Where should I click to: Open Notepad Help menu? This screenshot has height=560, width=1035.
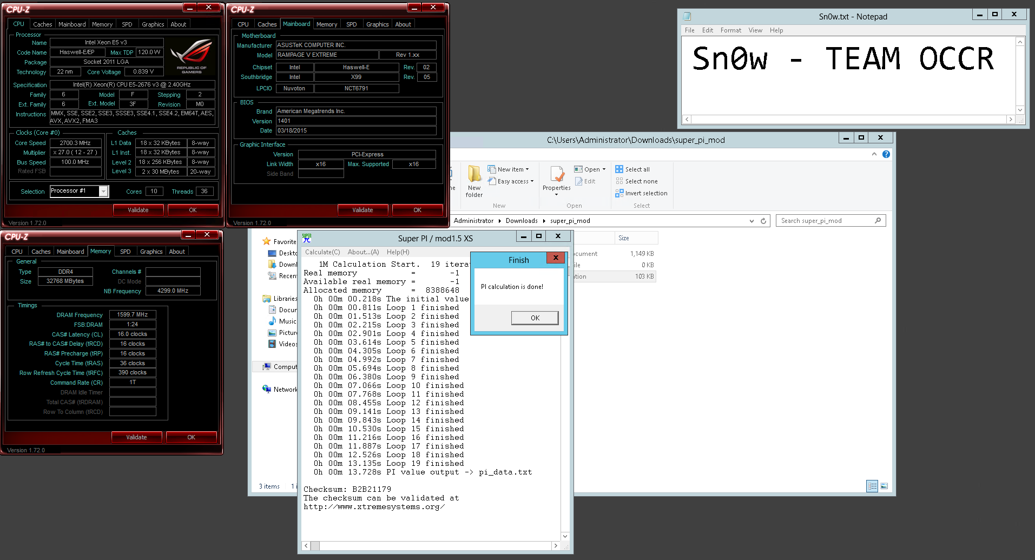pos(776,30)
